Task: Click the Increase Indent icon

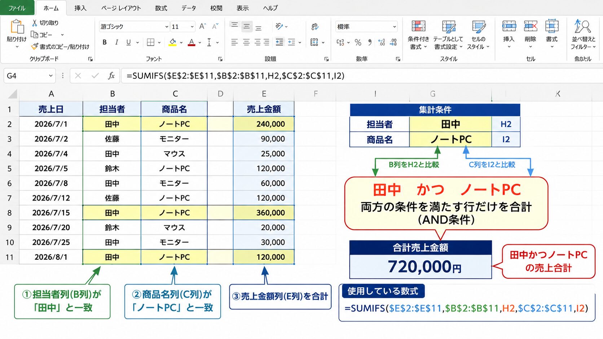Action: click(x=291, y=42)
